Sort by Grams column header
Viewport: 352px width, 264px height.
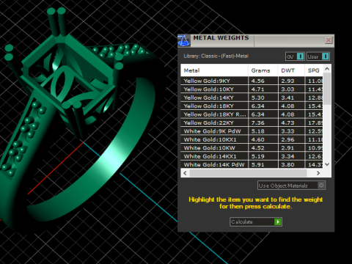(263, 70)
